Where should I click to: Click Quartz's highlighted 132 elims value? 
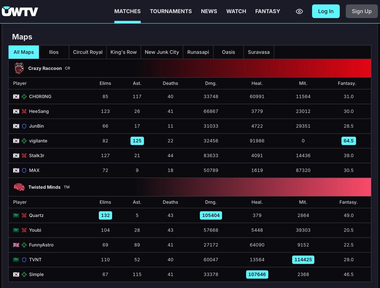tap(106, 216)
